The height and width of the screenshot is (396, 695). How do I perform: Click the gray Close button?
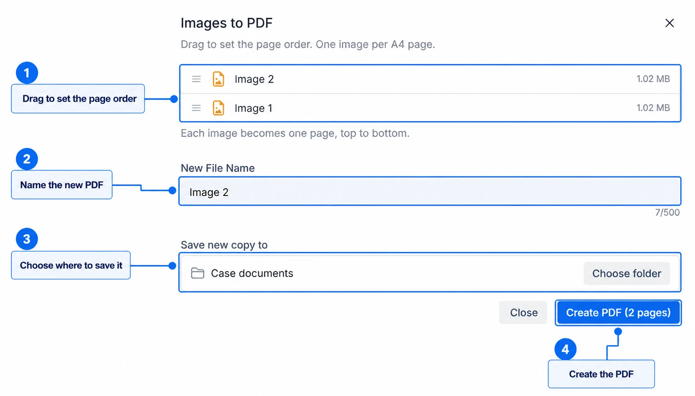pyautogui.click(x=523, y=312)
